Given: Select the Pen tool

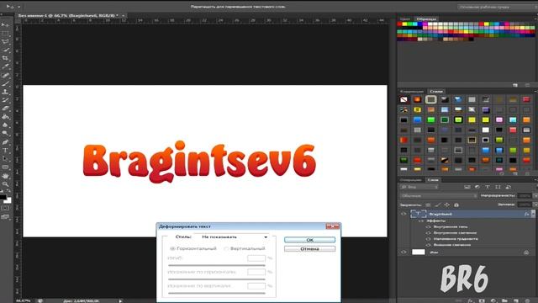Looking at the screenshot, I should point(5,142).
